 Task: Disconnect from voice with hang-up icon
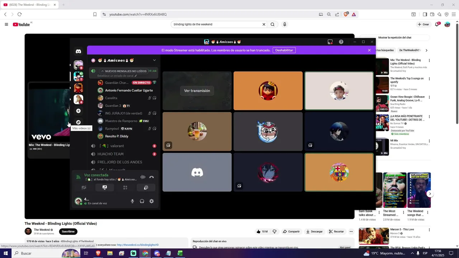(151, 177)
